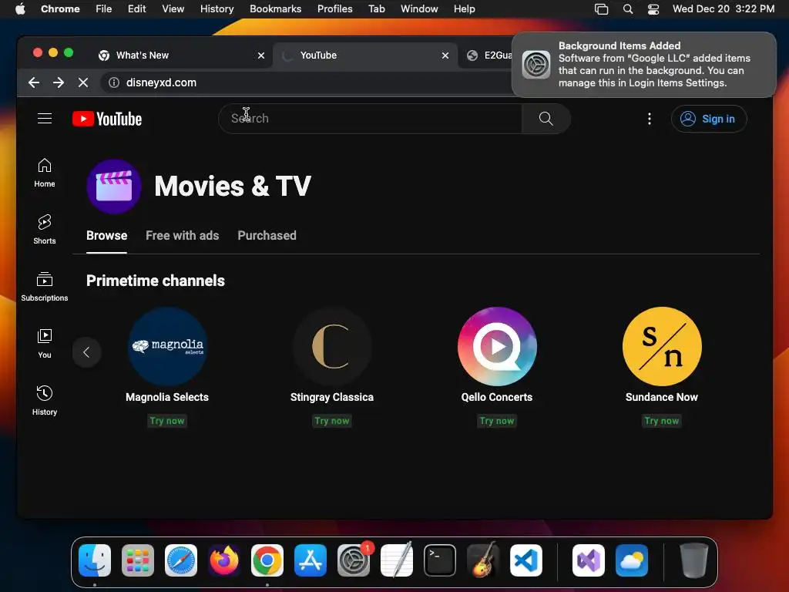Click the search magnifier button
789x592 pixels.
546,119
